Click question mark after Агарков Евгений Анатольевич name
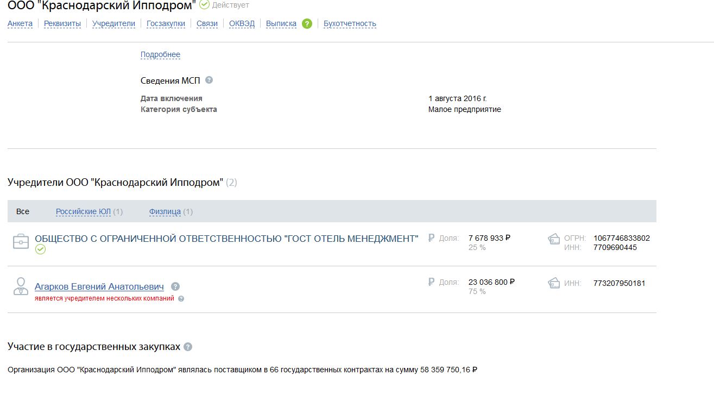 click(175, 286)
